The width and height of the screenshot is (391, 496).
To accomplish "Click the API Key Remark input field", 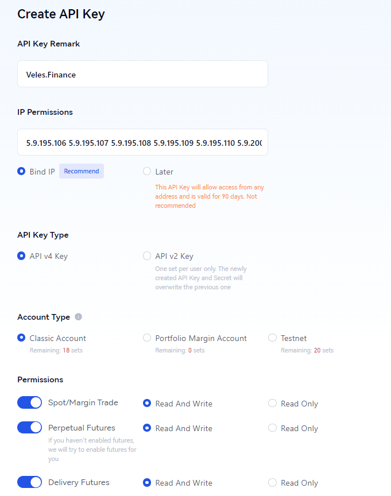I will click(x=142, y=73).
